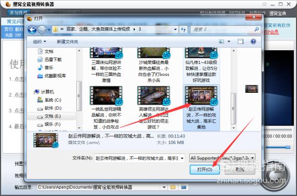Click the forward navigation arrow in Open dialog

(x=42, y=30)
